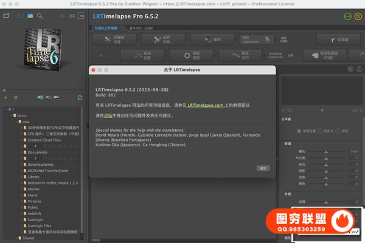
Task: Click 确定 button in About dialog
Action: point(263,168)
